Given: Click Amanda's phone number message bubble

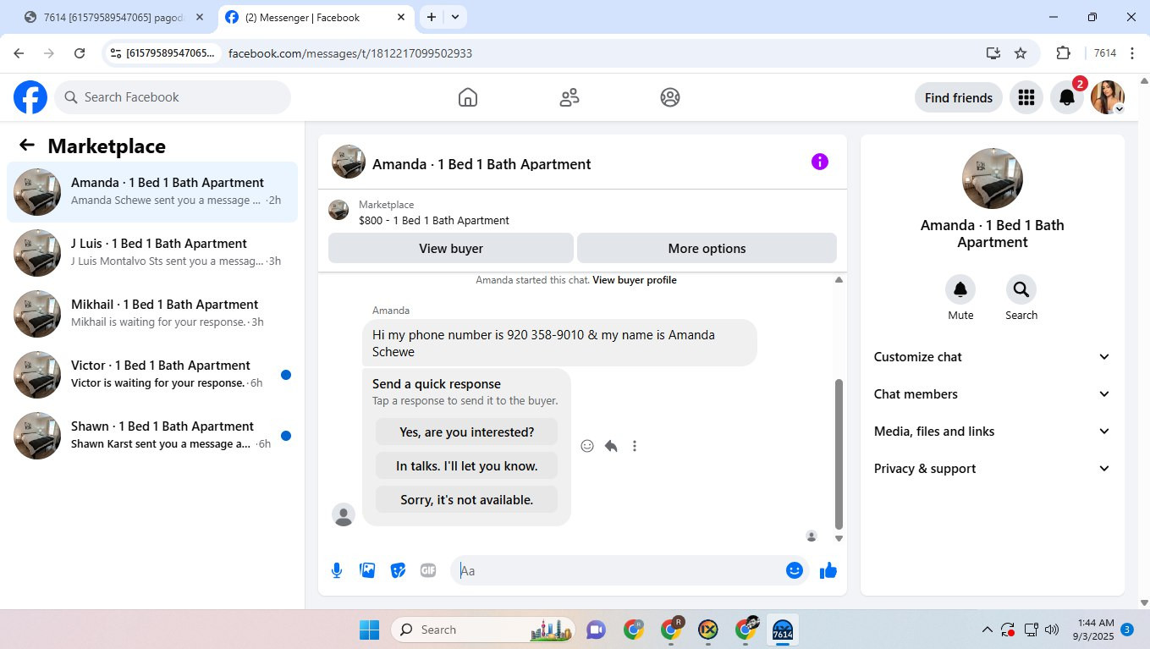Looking at the screenshot, I should [559, 343].
